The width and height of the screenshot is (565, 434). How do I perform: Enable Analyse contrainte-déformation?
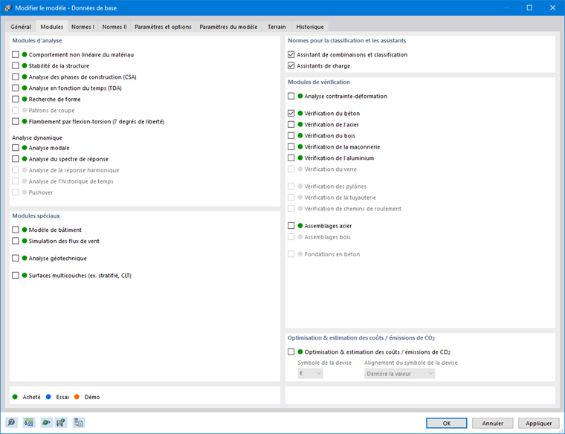[291, 96]
